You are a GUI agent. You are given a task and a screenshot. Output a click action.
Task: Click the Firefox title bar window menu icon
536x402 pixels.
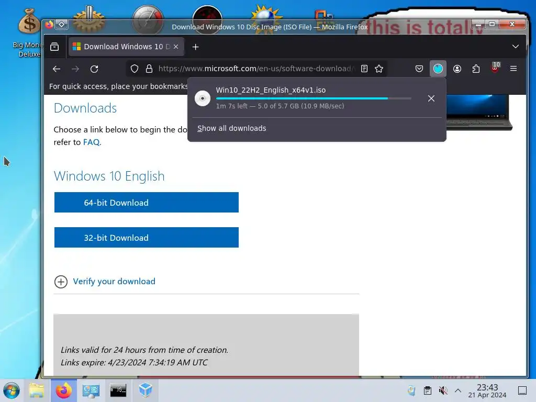[x=49, y=25]
